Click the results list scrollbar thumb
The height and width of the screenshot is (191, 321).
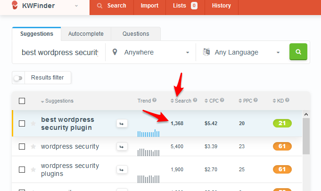tap(306, 136)
